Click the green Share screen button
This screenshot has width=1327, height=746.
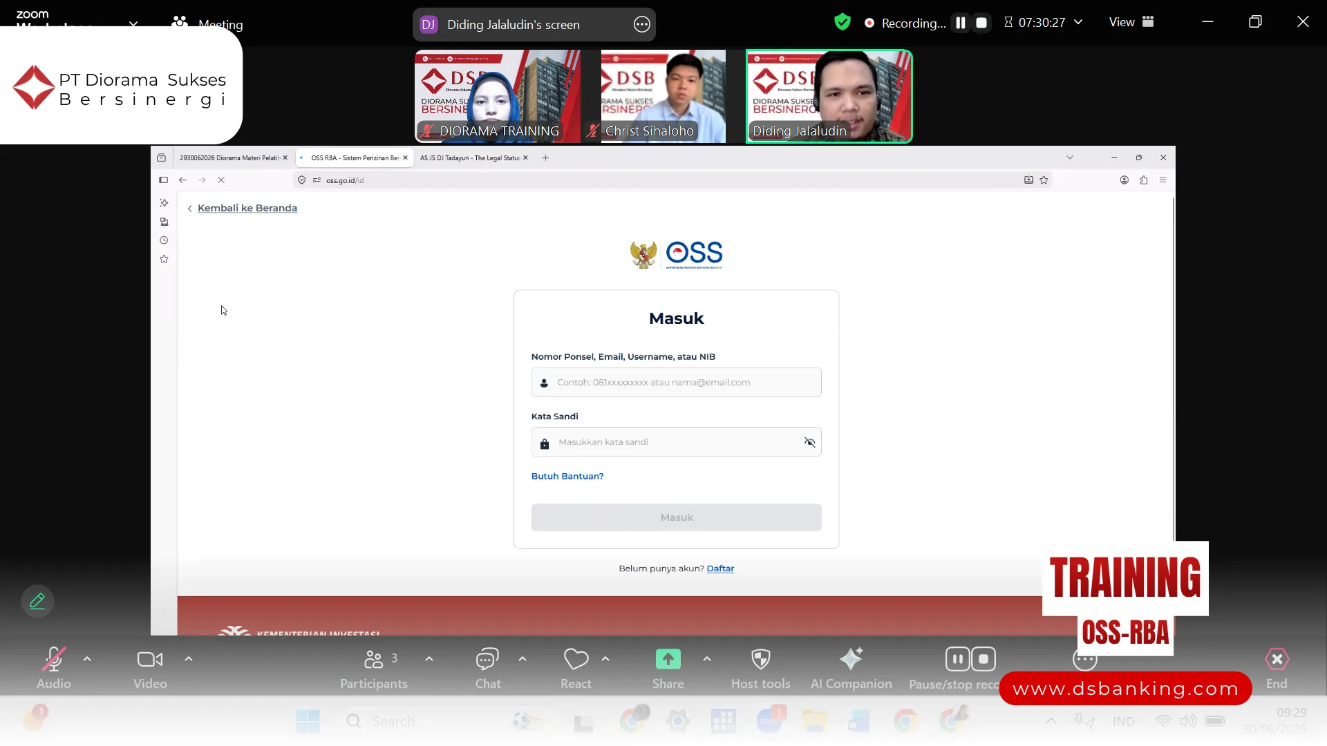pyautogui.click(x=668, y=660)
